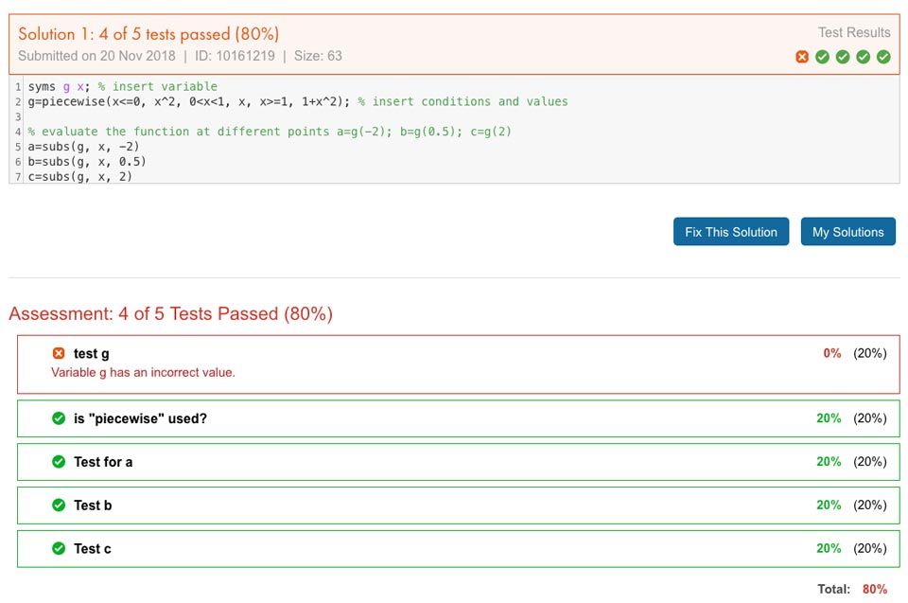Viewport: 908px width, 603px height.
Task: Click the Assessment: 4 of 5 Tests Passed heading
Action: click(170, 313)
